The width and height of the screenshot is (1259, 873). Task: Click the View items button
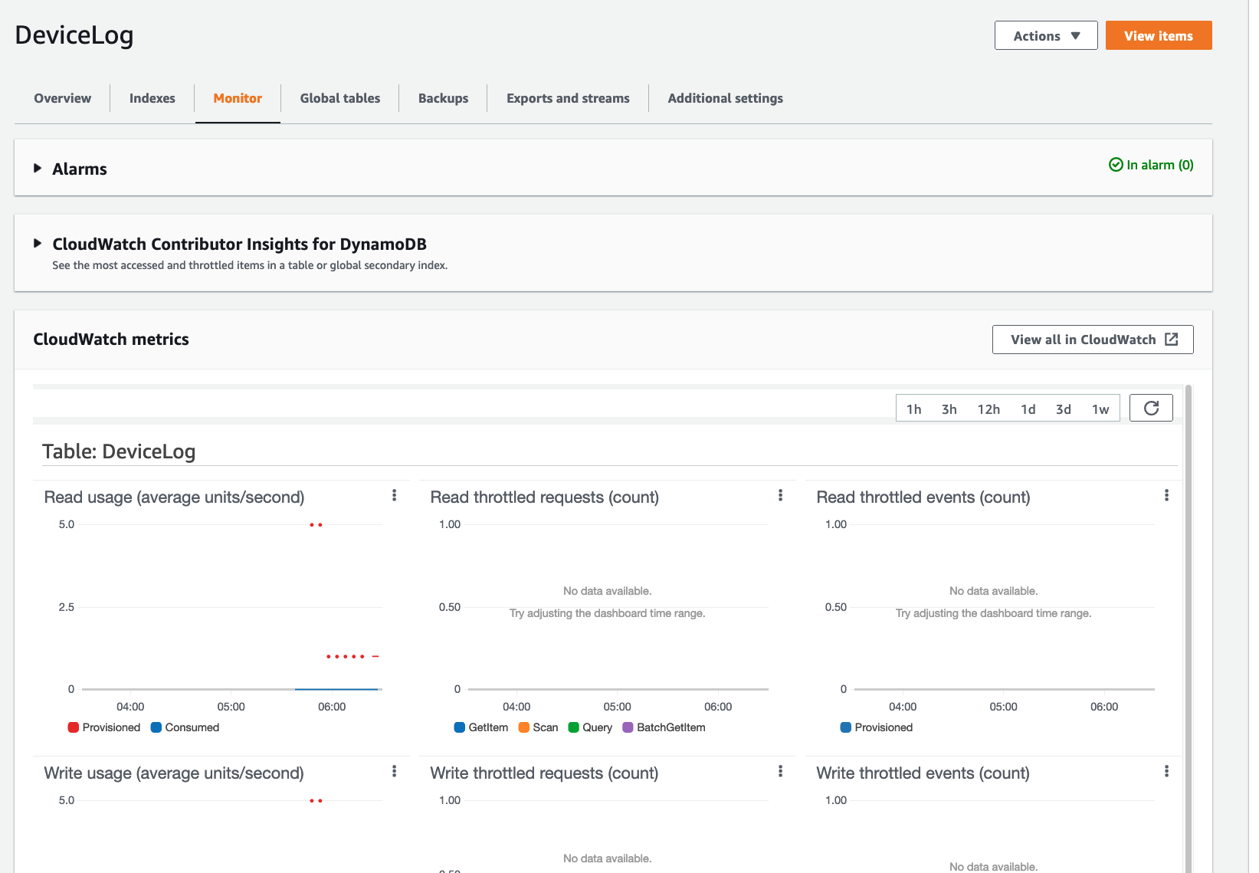[x=1159, y=36]
